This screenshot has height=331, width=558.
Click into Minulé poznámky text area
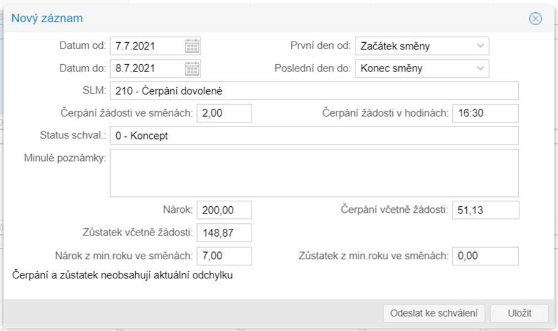click(x=314, y=173)
